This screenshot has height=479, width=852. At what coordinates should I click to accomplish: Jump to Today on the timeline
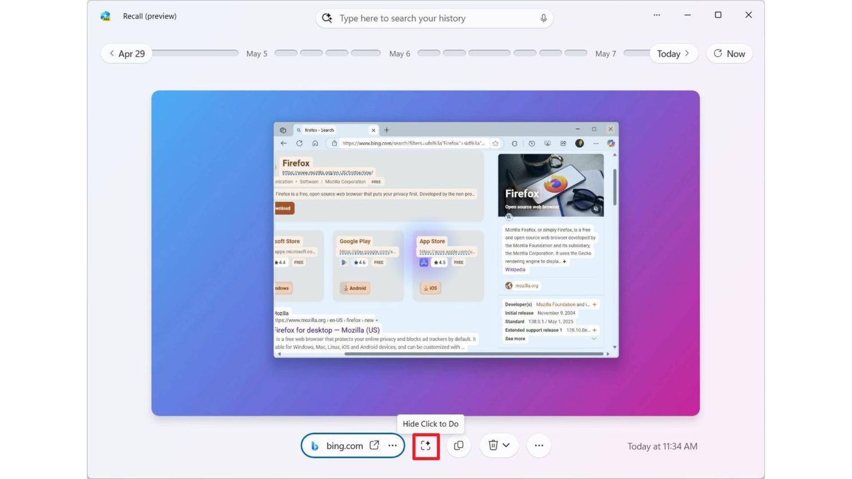(x=669, y=53)
